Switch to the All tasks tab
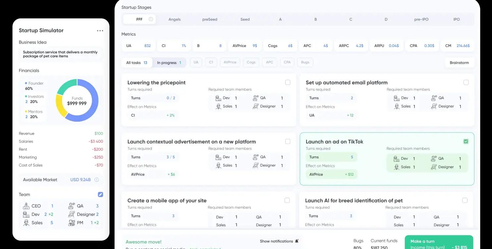The height and width of the screenshot is (249, 492). pyautogui.click(x=137, y=62)
